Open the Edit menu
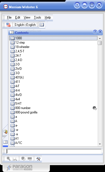The width and height of the screenshot is (105, 172). [18, 17]
